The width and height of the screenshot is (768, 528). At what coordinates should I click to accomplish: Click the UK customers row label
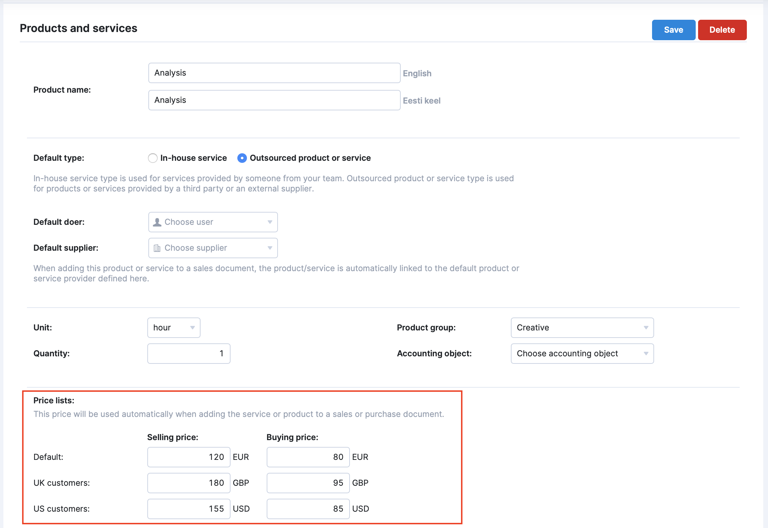[x=62, y=483]
